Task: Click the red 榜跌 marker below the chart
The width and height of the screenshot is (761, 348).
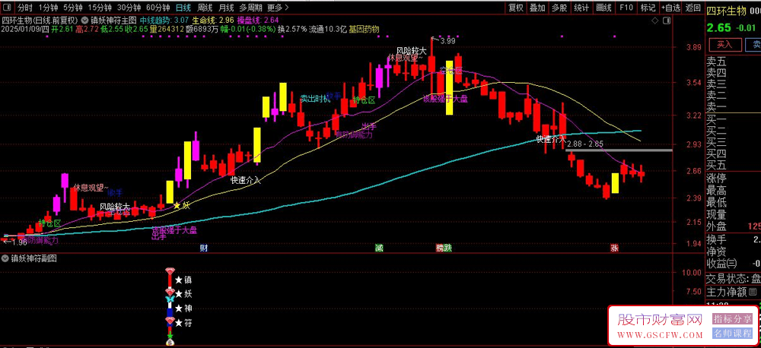Action: point(444,248)
